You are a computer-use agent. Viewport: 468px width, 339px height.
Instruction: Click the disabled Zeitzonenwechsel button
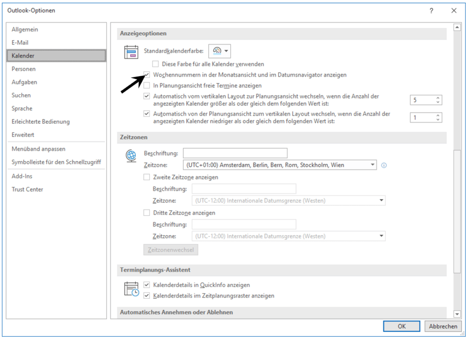pos(171,250)
